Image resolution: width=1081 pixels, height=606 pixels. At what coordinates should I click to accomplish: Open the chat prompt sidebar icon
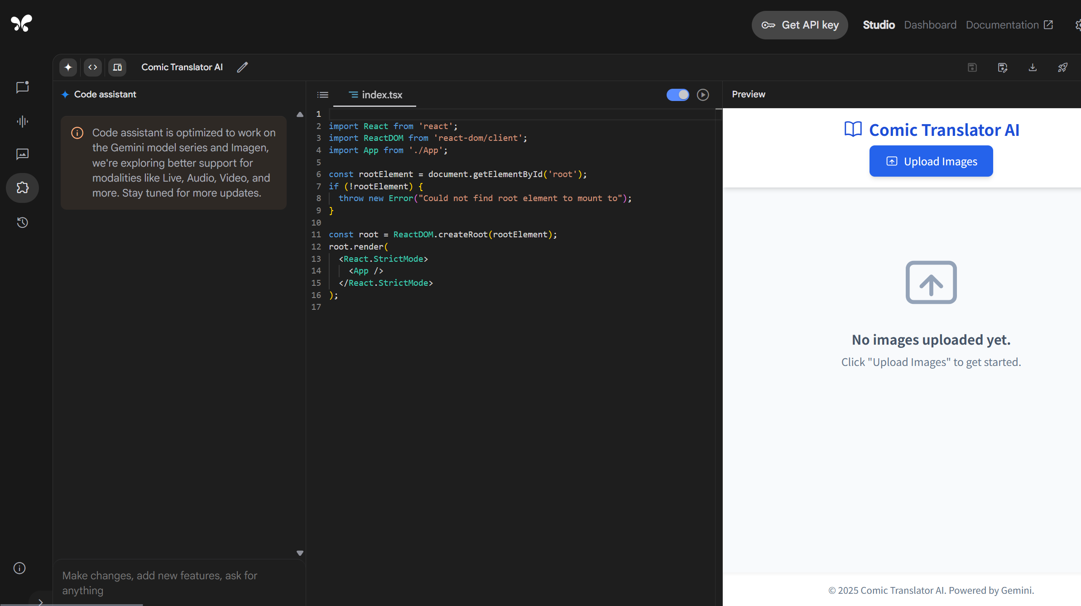pos(22,87)
